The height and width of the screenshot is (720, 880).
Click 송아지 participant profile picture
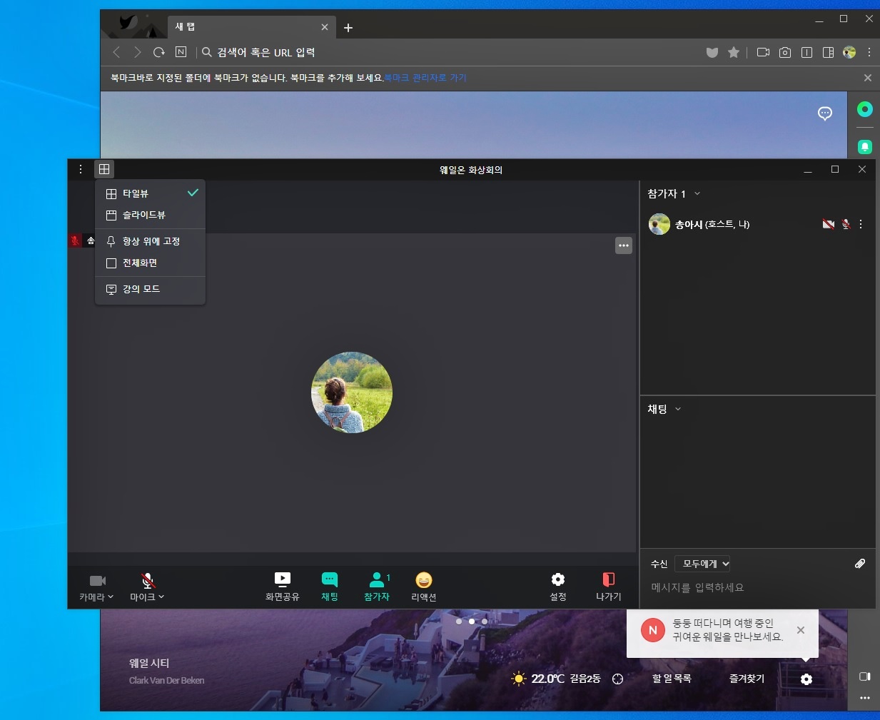coord(659,224)
